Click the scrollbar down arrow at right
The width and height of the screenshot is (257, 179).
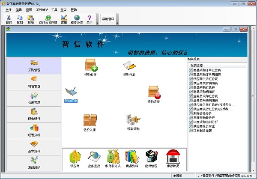coord(253,170)
